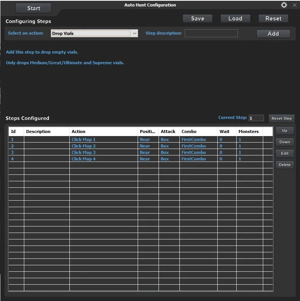300x301 pixels.
Task: Select the Click Map 1 row
Action: [x=141, y=139]
